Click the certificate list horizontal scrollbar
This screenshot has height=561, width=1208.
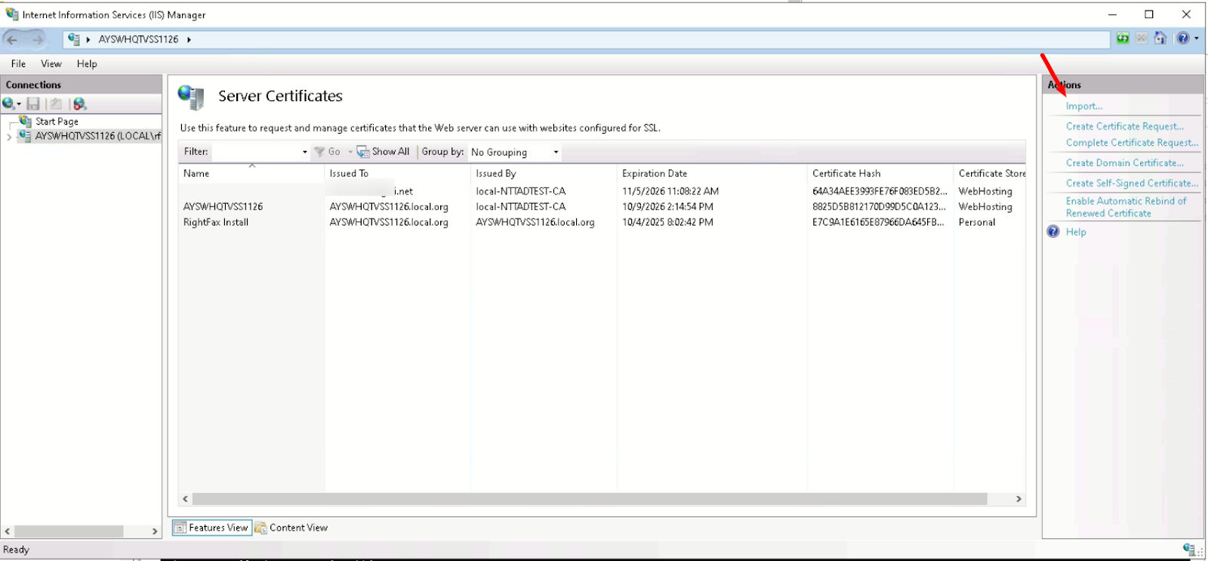click(x=590, y=499)
